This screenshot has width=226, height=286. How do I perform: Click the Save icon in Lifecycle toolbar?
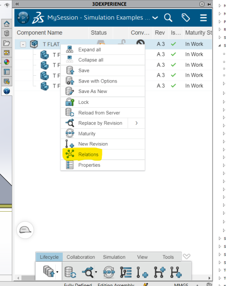(x=49, y=271)
